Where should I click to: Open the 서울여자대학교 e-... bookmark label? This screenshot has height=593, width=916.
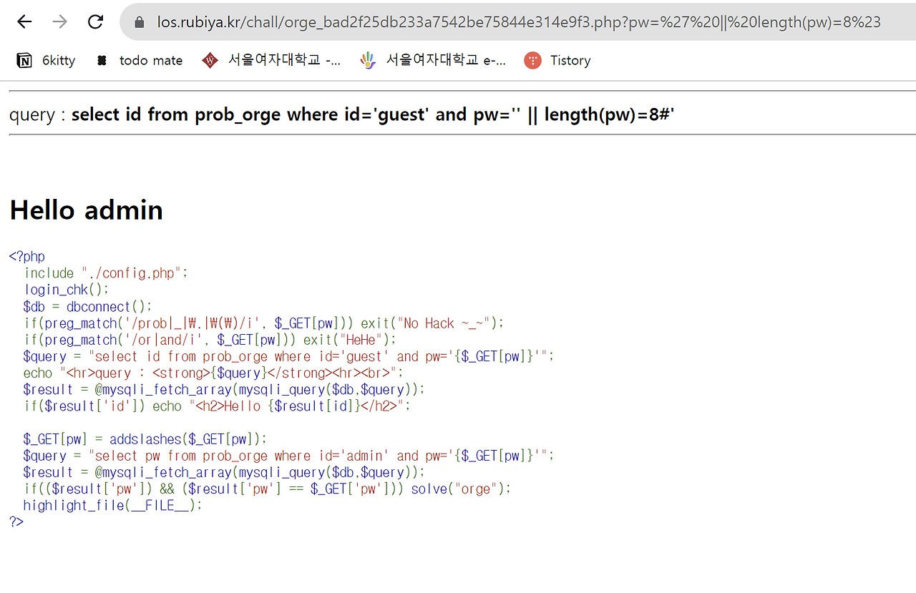(x=446, y=61)
